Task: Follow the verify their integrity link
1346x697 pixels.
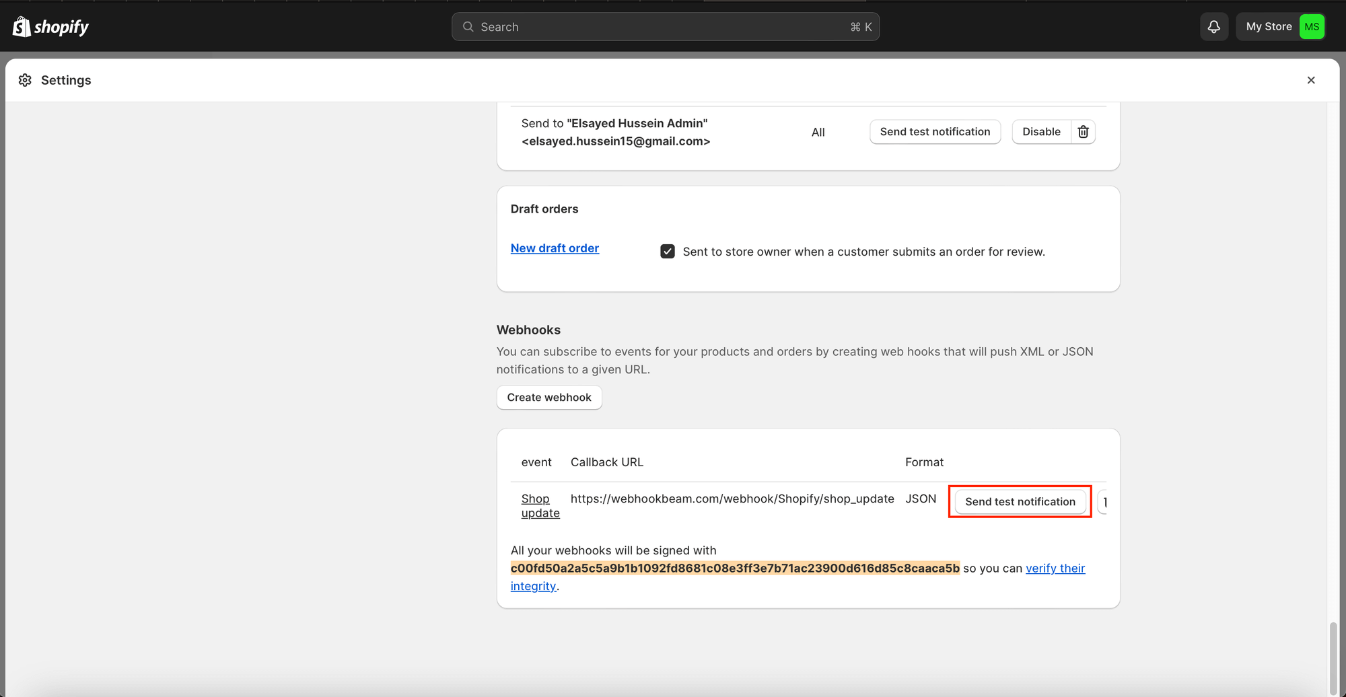Action: click(1055, 568)
